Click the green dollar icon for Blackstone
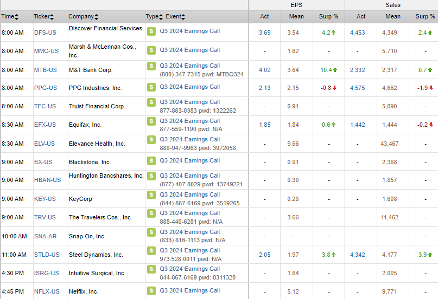Screen dimensions: 438x299 click(x=151, y=161)
